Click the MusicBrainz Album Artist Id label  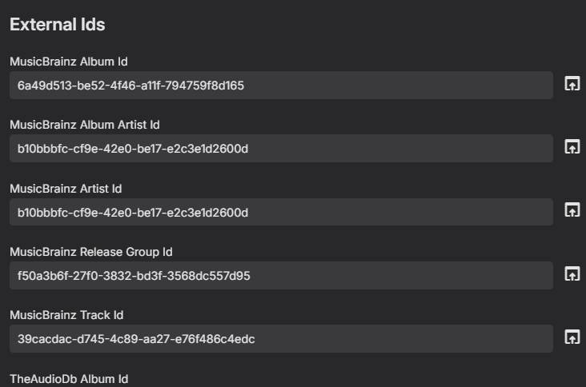(85, 125)
